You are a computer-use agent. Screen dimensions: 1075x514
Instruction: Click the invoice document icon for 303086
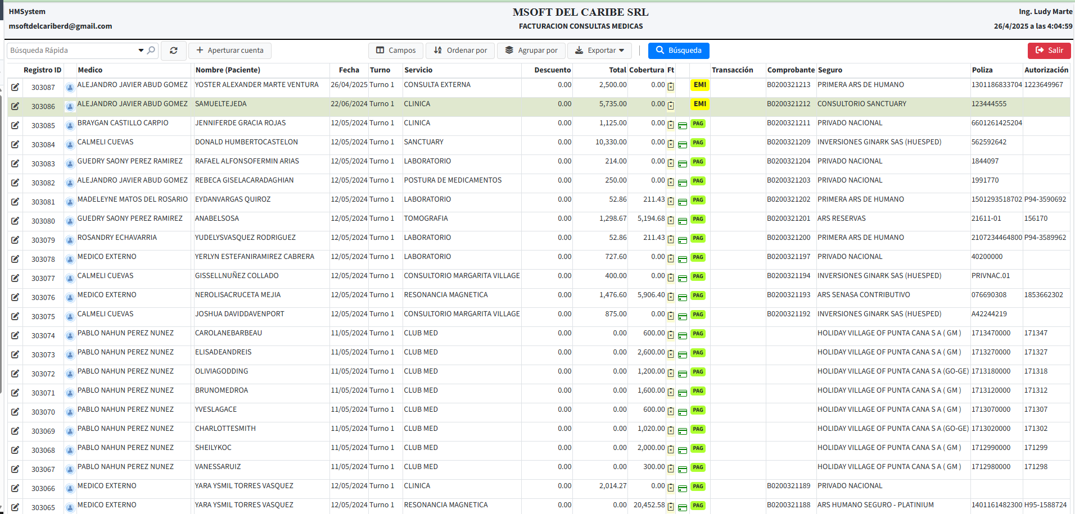[671, 106]
